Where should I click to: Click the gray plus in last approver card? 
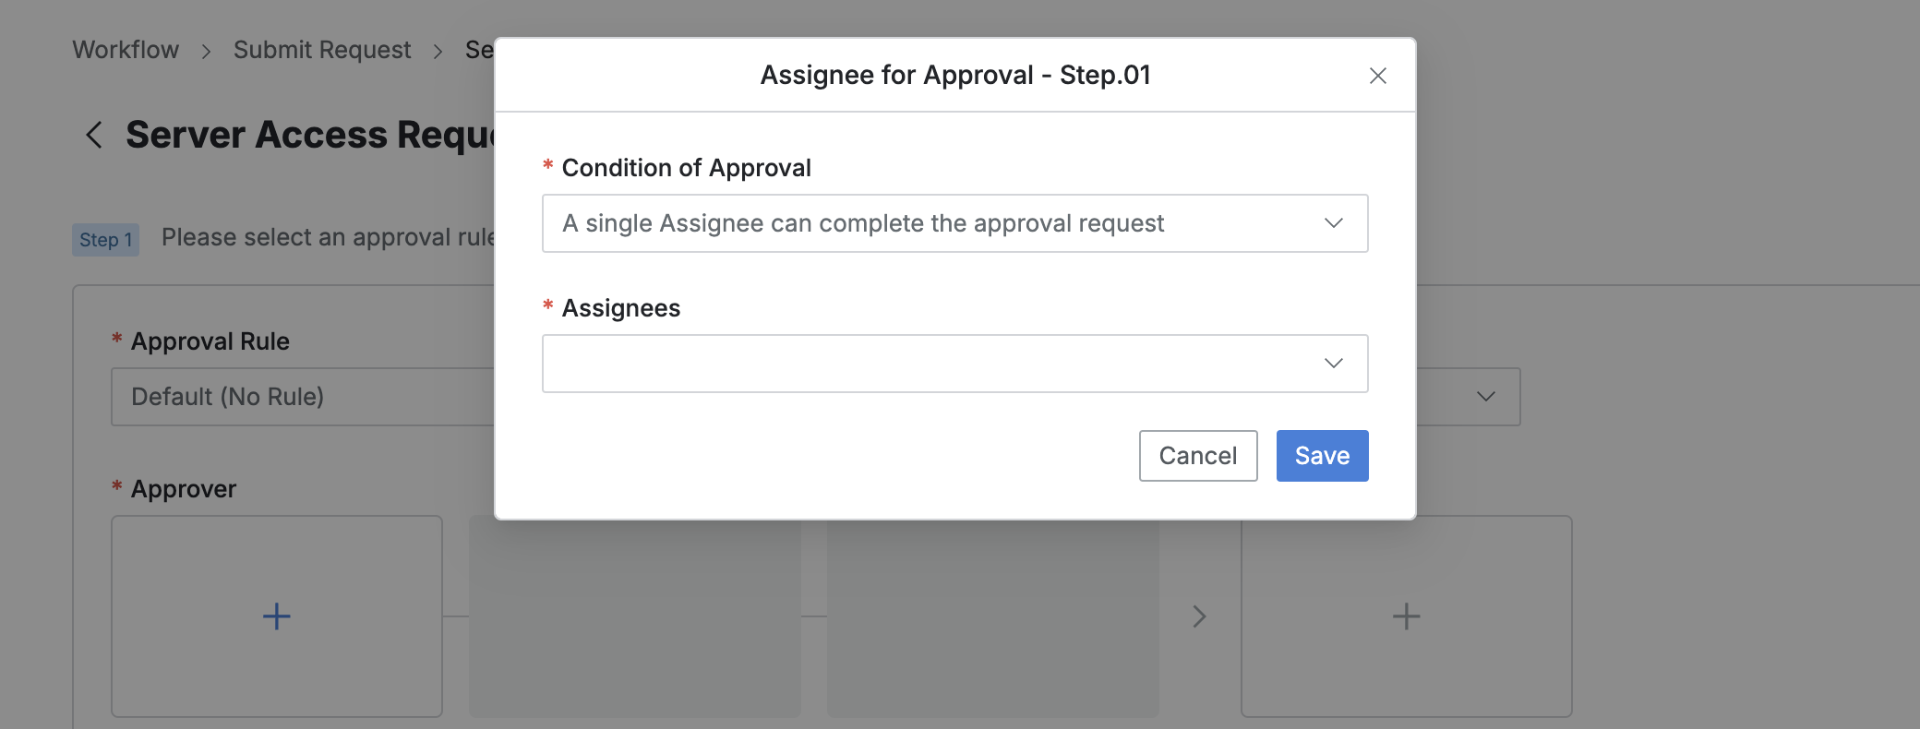point(1406,615)
